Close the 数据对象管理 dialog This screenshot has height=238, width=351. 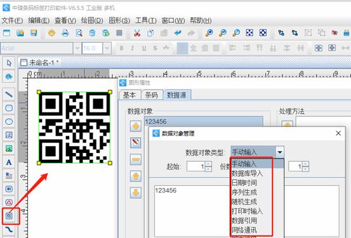click(x=338, y=133)
